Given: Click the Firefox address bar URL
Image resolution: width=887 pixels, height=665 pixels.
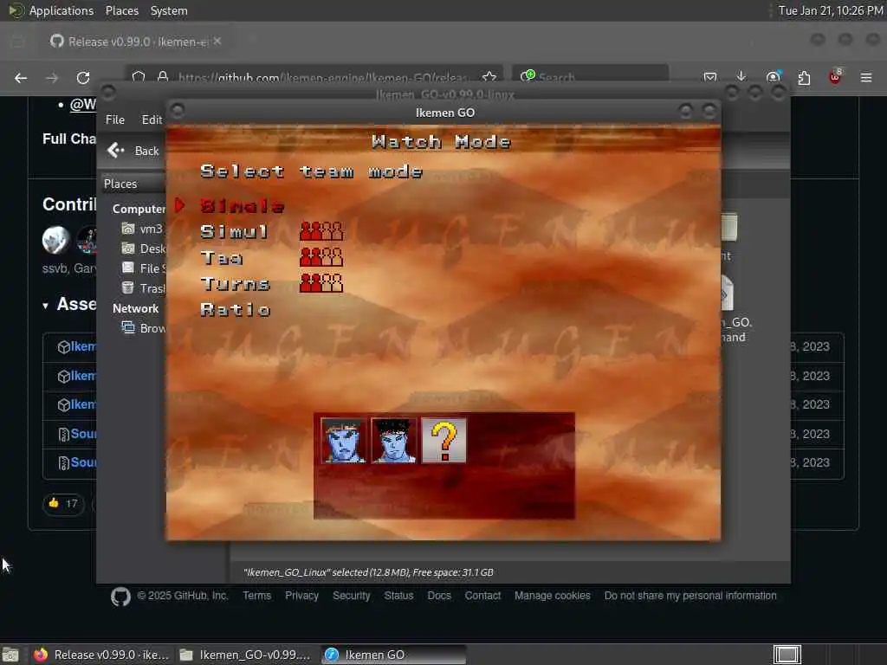Looking at the screenshot, I should pyautogui.click(x=322, y=77).
